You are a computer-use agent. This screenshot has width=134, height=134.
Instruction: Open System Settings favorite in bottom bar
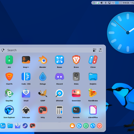[3, 126]
